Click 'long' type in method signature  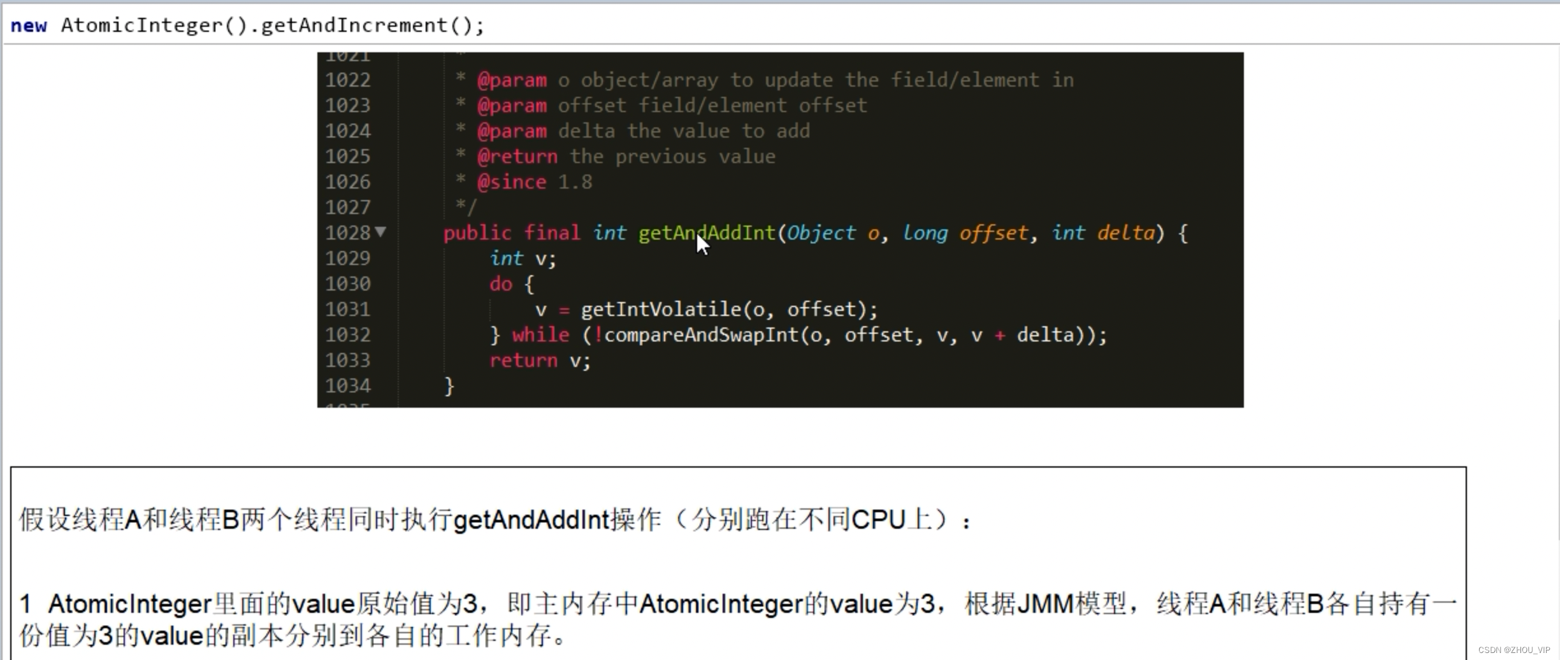925,234
